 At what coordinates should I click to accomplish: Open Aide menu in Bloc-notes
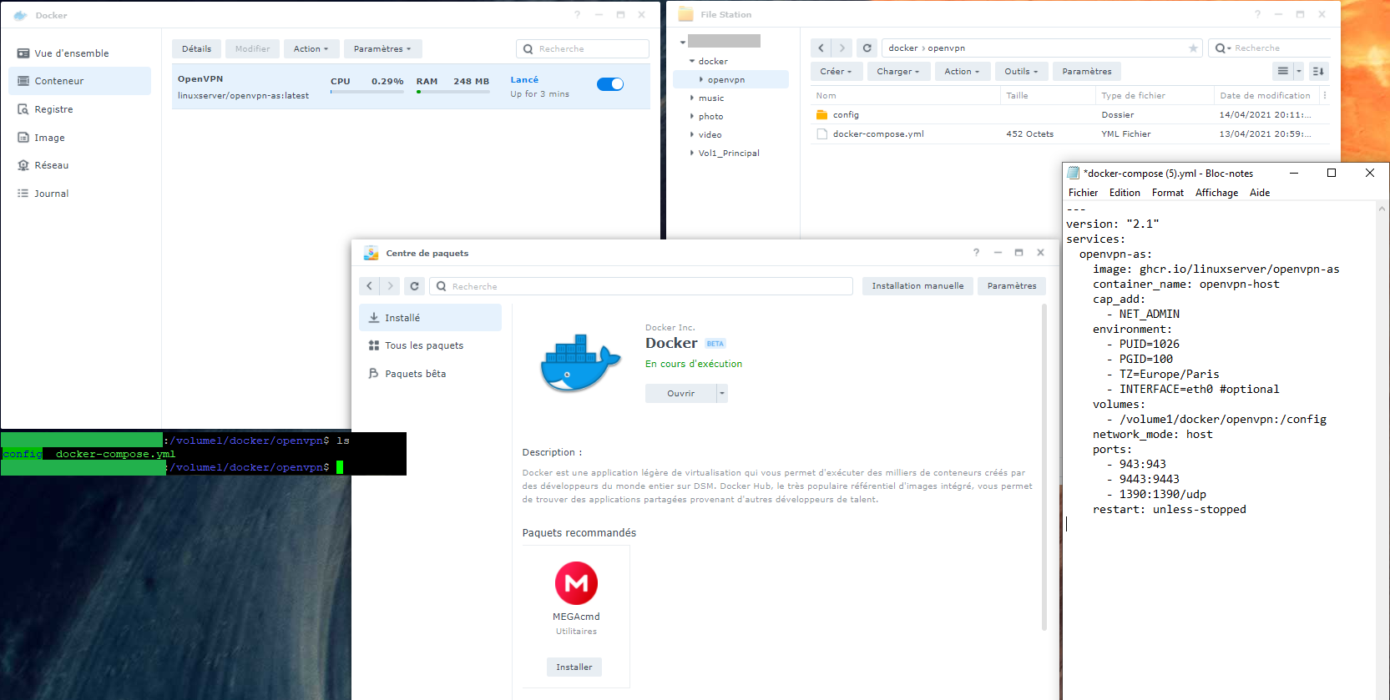pos(1260,193)
